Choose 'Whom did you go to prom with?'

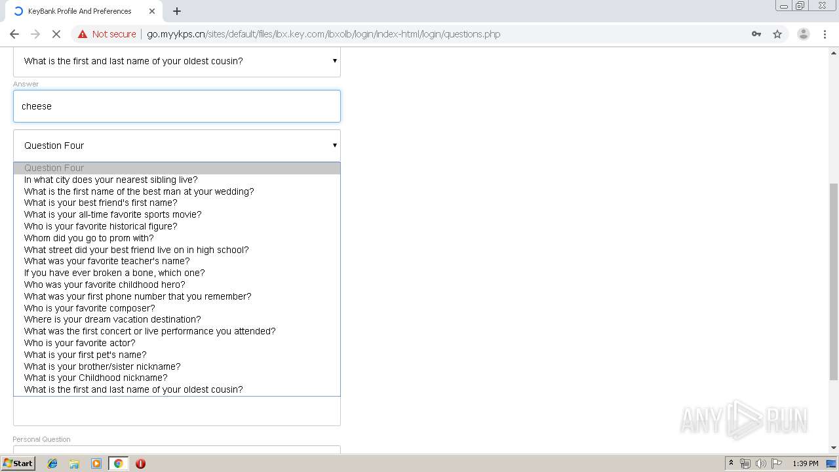(177, 238)
